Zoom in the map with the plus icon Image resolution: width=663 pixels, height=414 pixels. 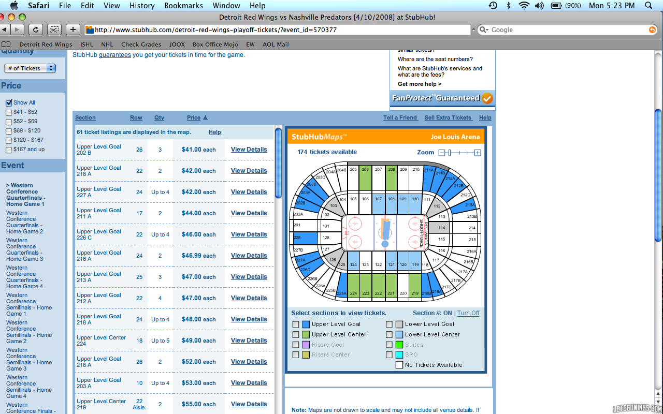[478, 153]
